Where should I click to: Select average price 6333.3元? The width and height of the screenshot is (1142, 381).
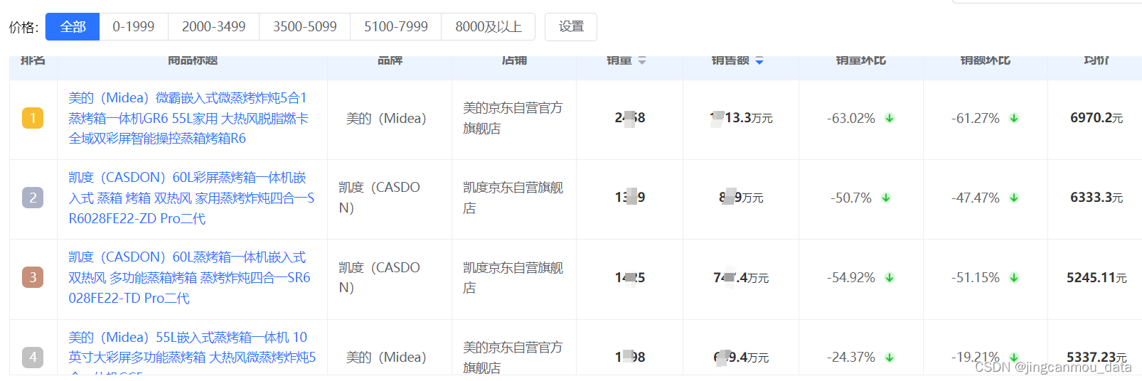1096,198
